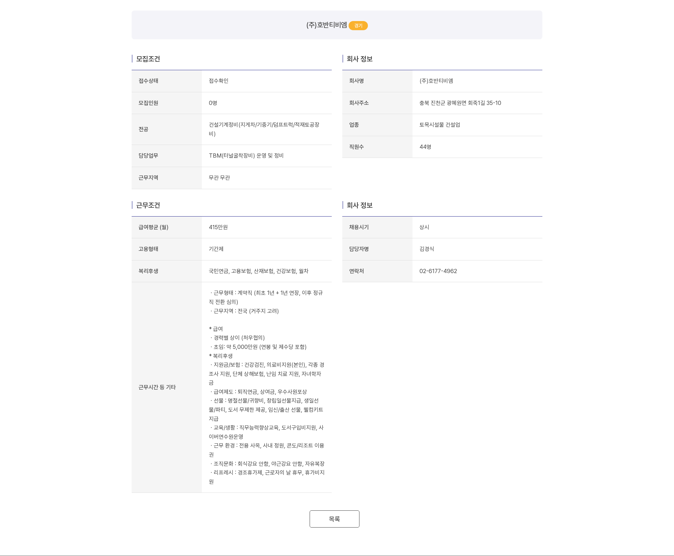Click the 담당업무 row label
The width and height of the screenshot is (674, 556).
click(x=148, y=156)
